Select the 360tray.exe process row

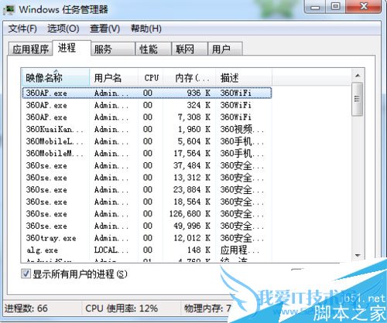pos(147,238)
